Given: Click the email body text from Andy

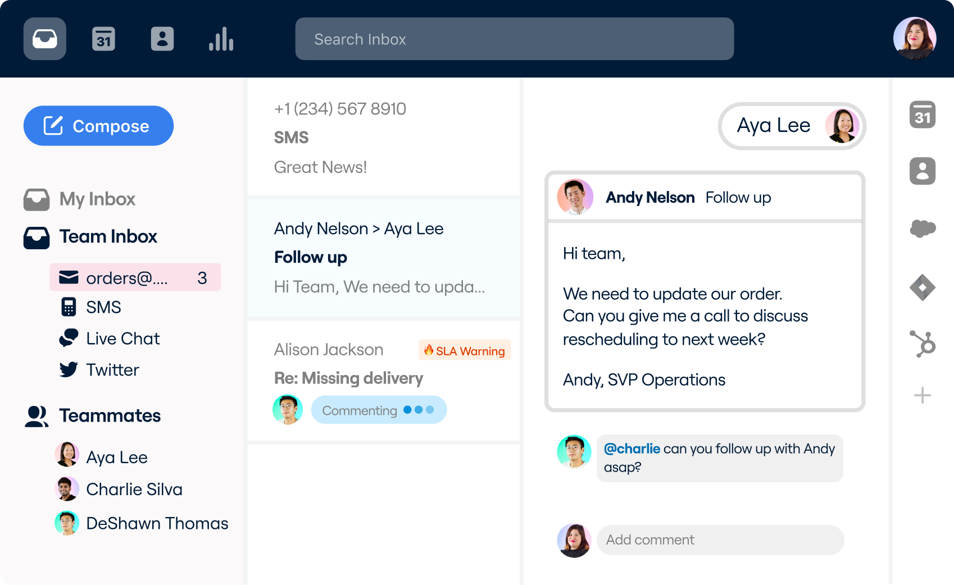Looking at the screenshot, I should pos(685,317).
